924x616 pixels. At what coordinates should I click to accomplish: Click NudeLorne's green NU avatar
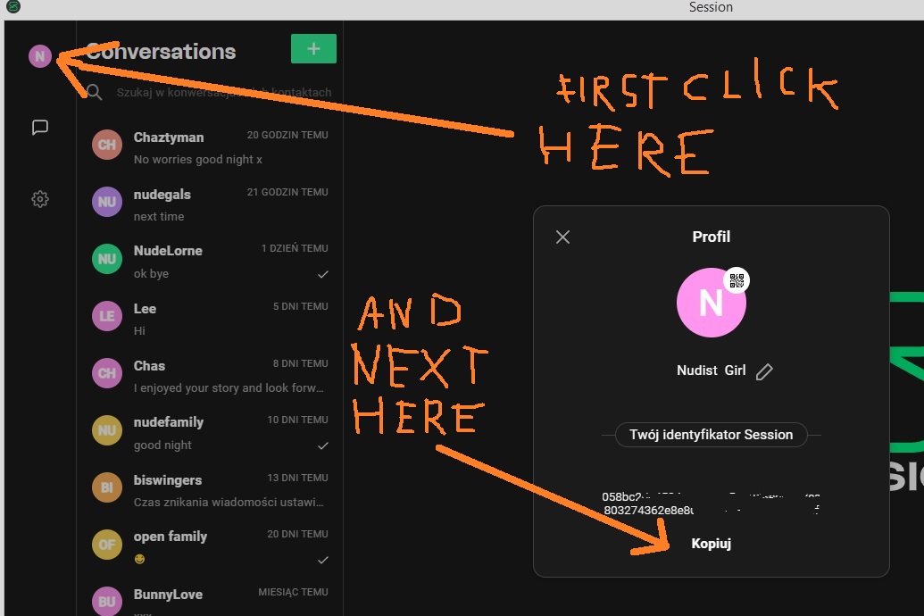[106, 259]
